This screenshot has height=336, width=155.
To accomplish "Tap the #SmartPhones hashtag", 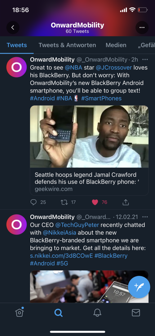I will pos(101,98).
